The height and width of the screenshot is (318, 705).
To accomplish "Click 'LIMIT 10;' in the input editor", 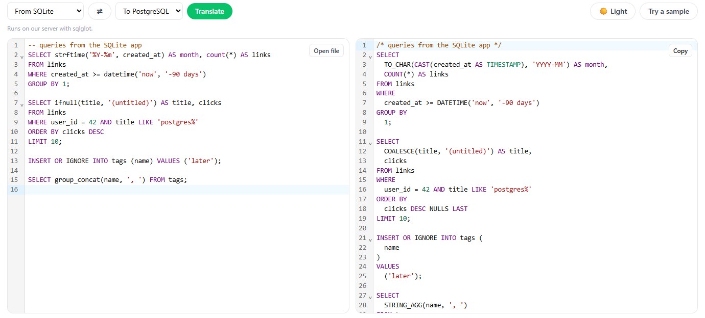I will click(x=45, y=141).
